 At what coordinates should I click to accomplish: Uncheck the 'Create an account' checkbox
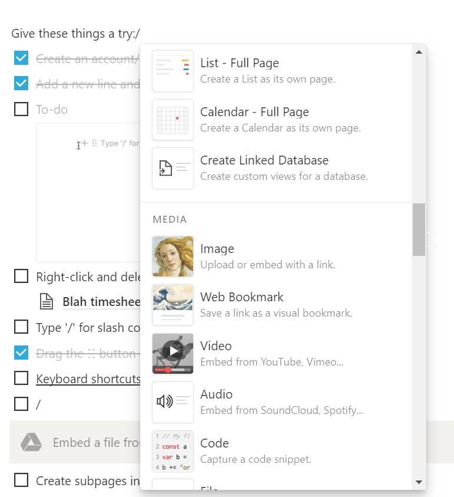point(21,58)
